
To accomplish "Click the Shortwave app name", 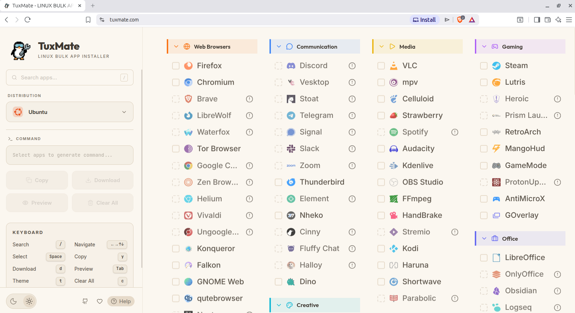I will click(422, 282).
